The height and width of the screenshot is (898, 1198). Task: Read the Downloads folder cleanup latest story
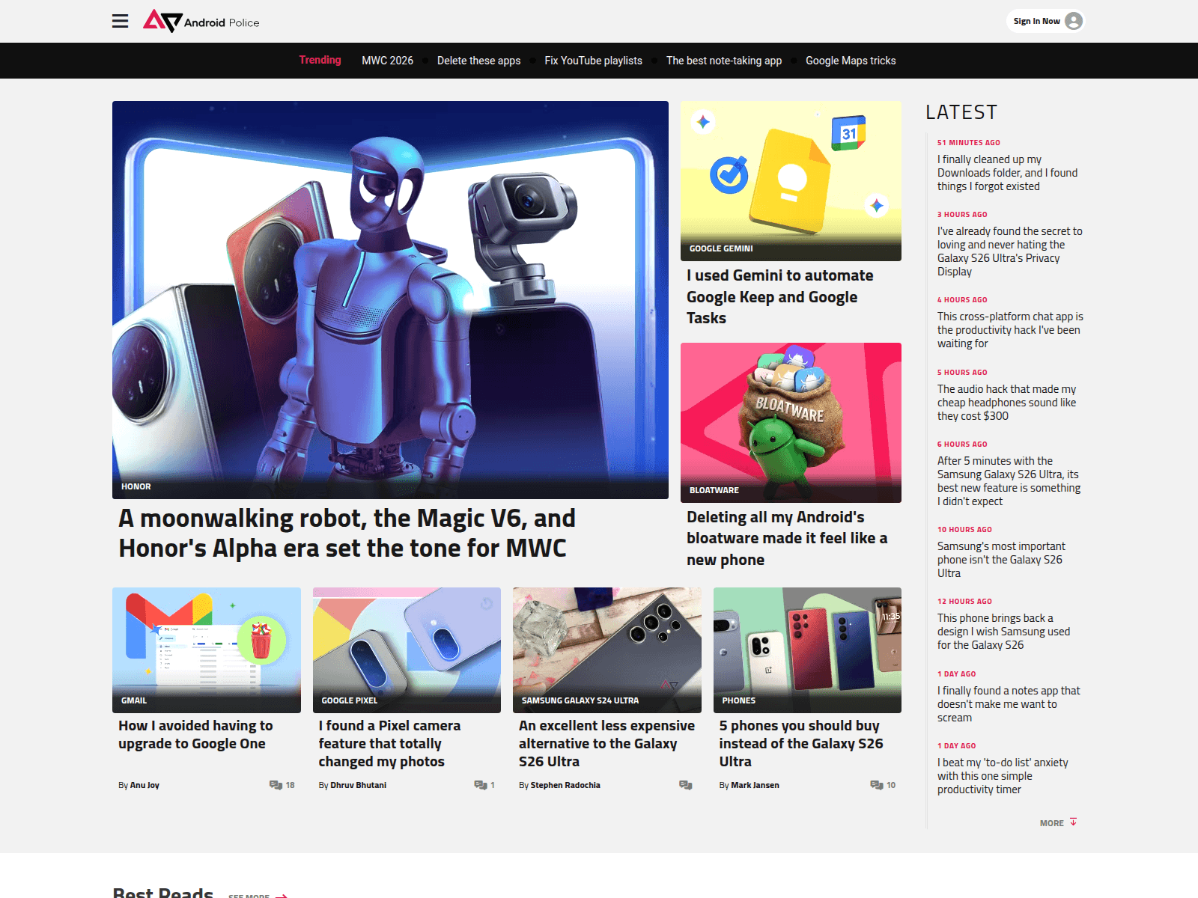click(1007, 173)
